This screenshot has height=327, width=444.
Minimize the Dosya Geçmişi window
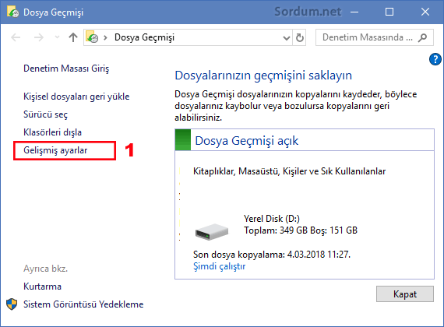pos(354,12)
